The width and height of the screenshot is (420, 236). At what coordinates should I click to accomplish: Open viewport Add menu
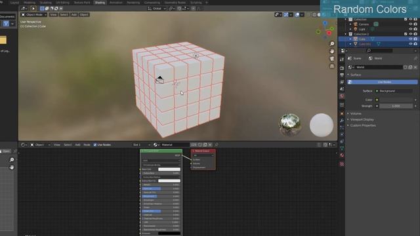[74, 14]
